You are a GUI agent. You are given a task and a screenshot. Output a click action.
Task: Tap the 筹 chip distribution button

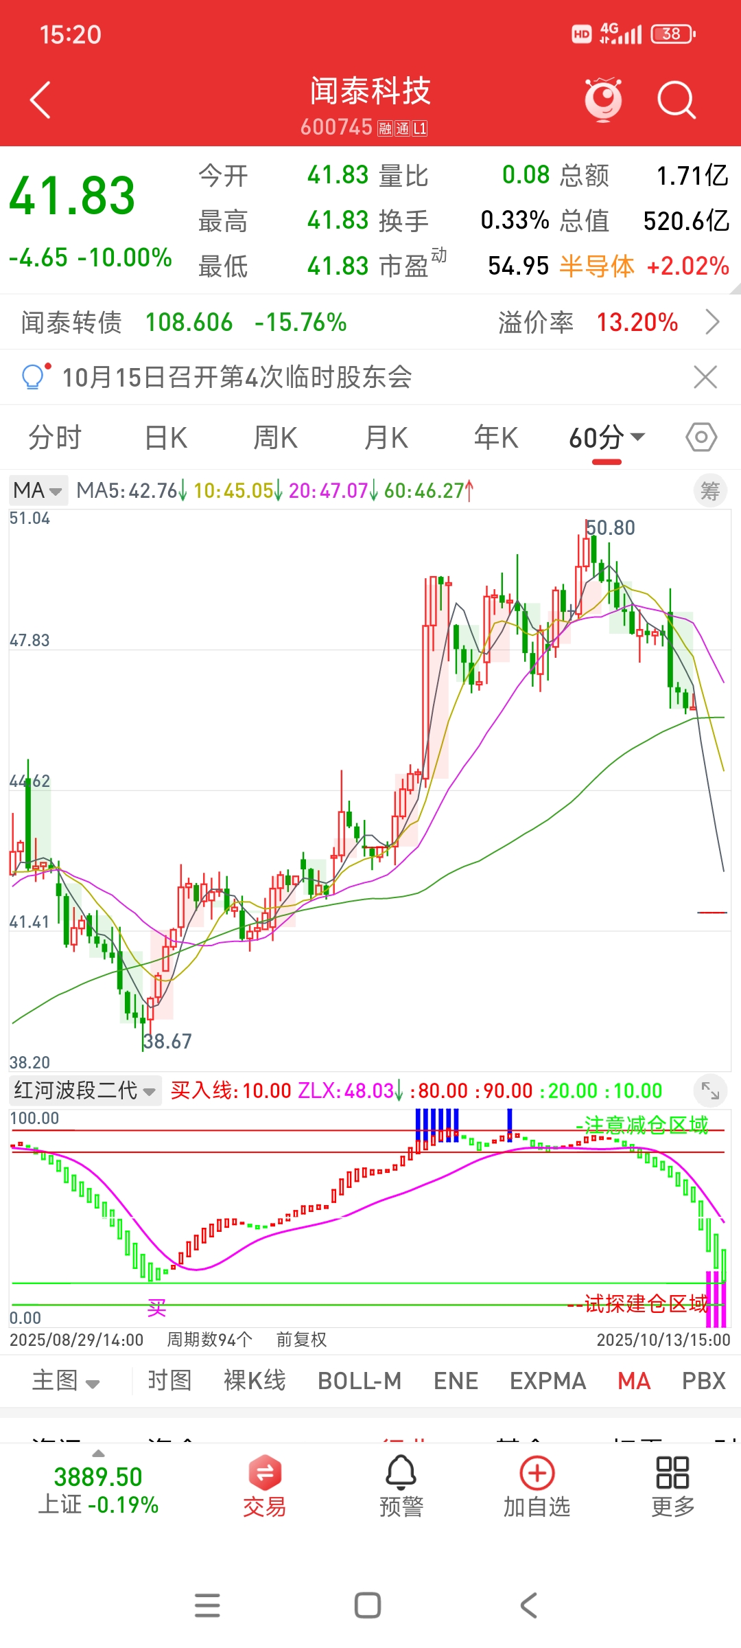point(710,490)
